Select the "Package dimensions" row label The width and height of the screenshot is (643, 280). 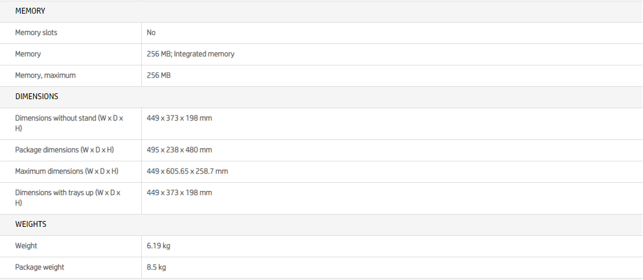tap(64, 150)
